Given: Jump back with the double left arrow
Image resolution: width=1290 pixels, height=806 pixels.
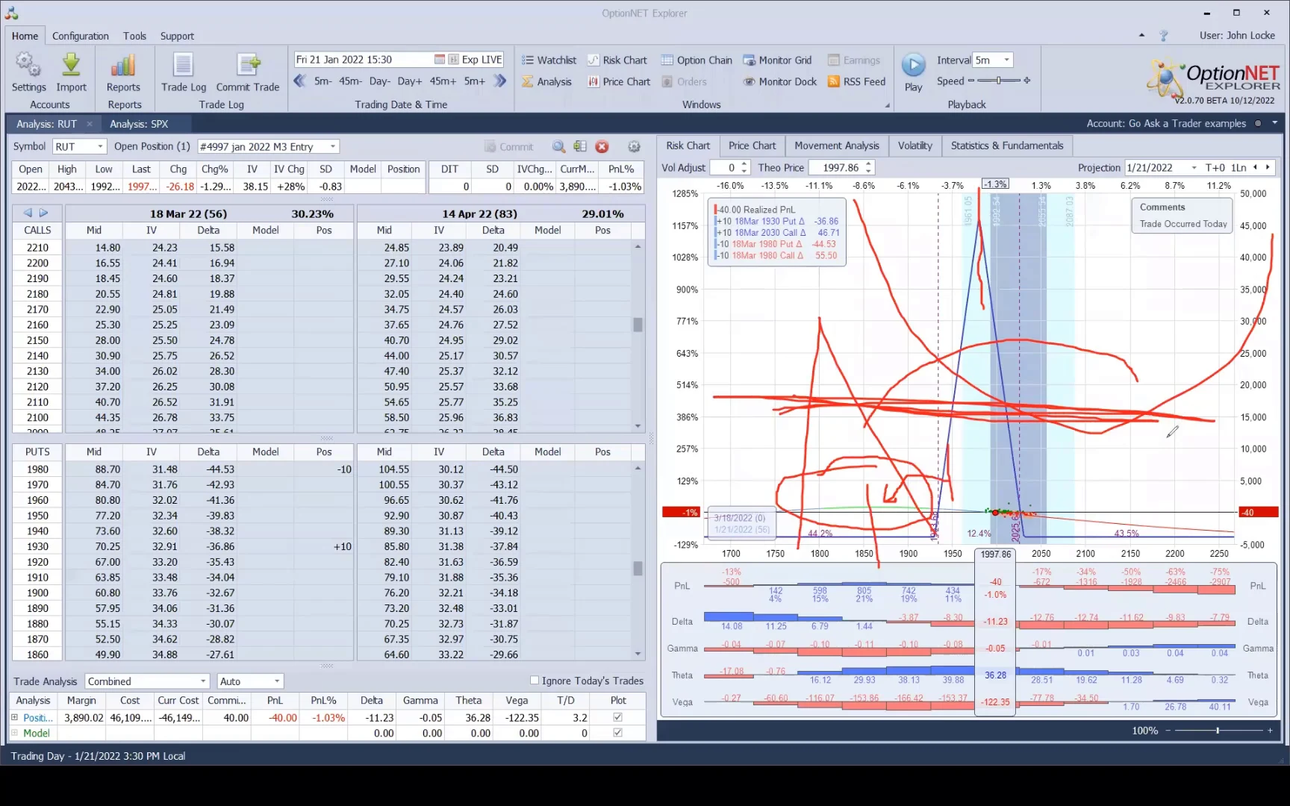Looking at the screenshot, I should coord(300,81).
